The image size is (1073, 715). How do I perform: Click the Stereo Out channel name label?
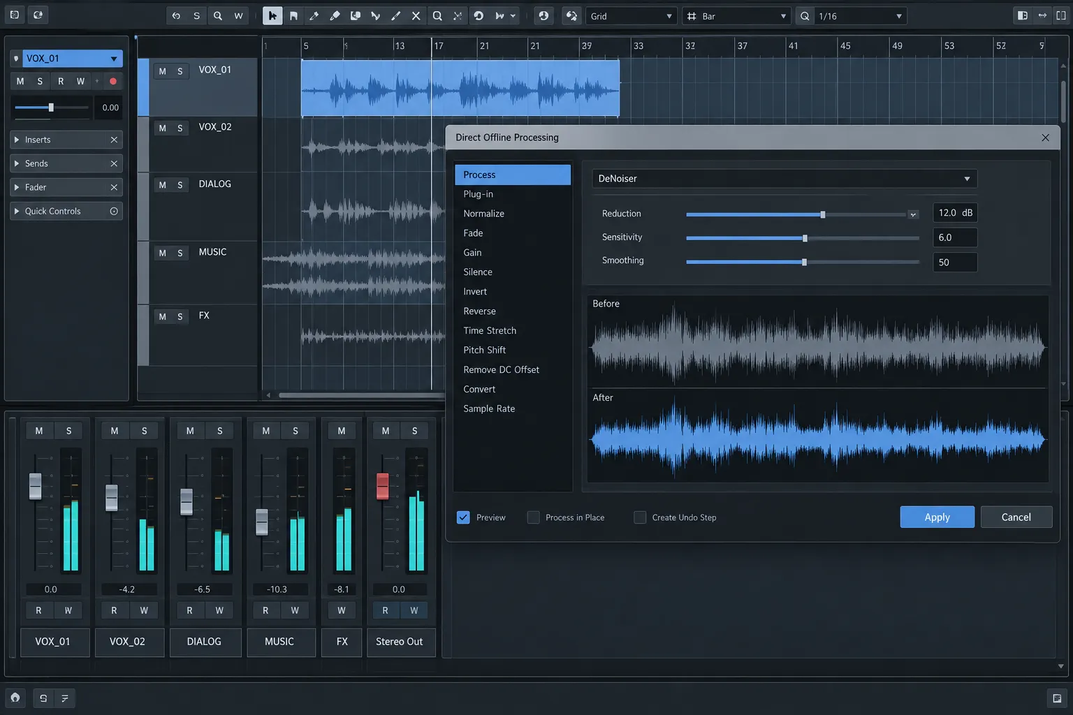click(401, 642)
